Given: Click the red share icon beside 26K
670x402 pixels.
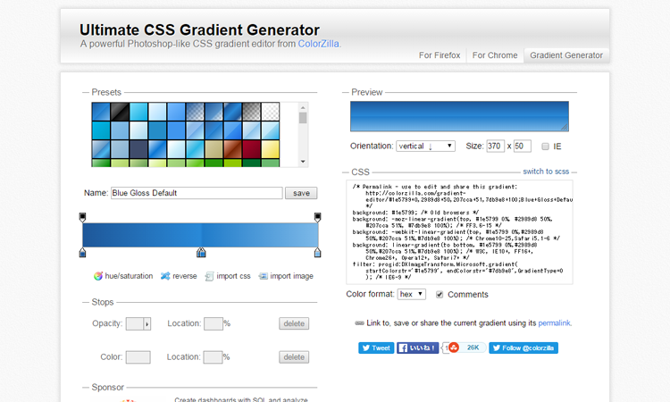Looking at the screenshot, I should [454, 348].
